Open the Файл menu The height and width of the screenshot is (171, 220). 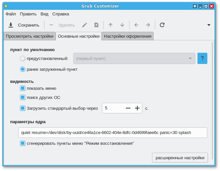pos(11,14)
